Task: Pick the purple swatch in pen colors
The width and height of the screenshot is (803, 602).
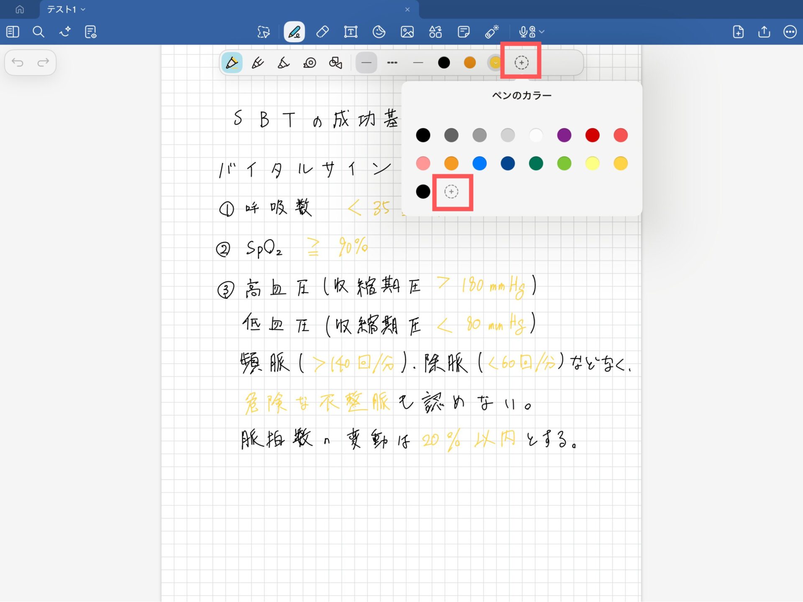Action: 564,135
